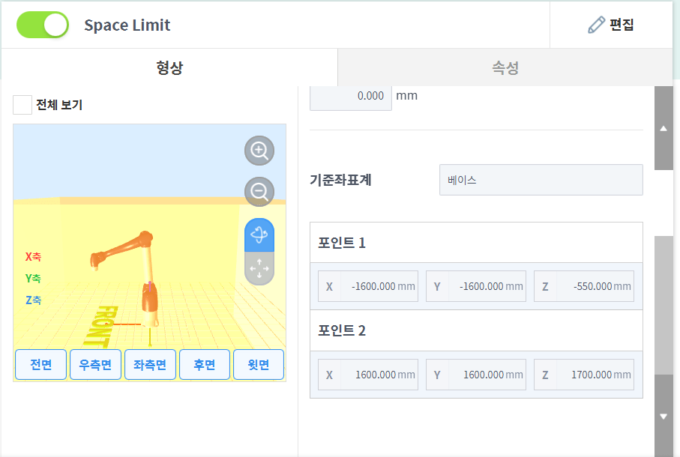This screenshot has width=680, height=457.
Task: Click the vertical scrollbar thumb
Action: point(663,305)
